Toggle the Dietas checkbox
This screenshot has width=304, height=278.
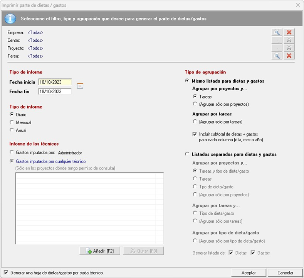(x=230, y=253)
